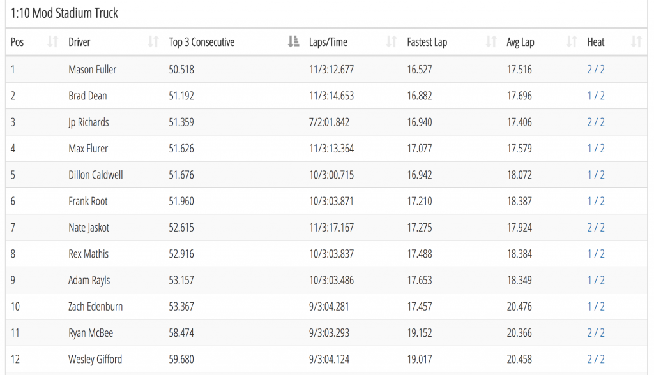Select the Dillon Caldwell row
The image size is (654, 375).
(x=326, y=175)
